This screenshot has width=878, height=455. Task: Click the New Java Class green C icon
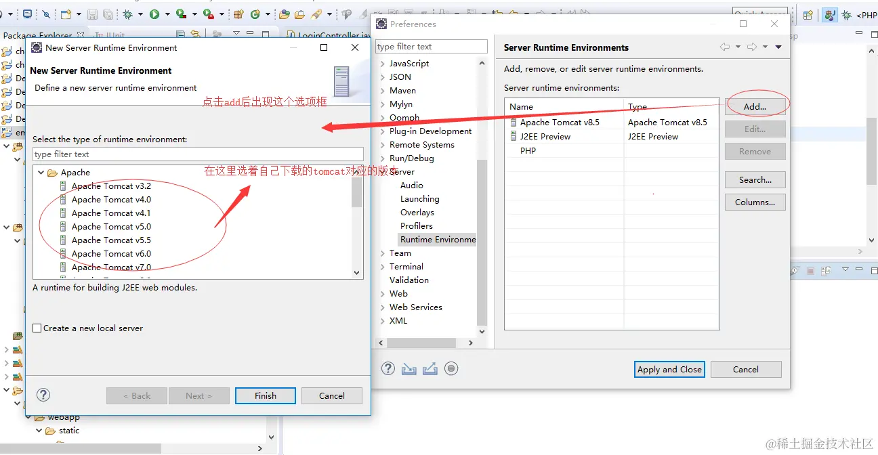pos(255,14)
